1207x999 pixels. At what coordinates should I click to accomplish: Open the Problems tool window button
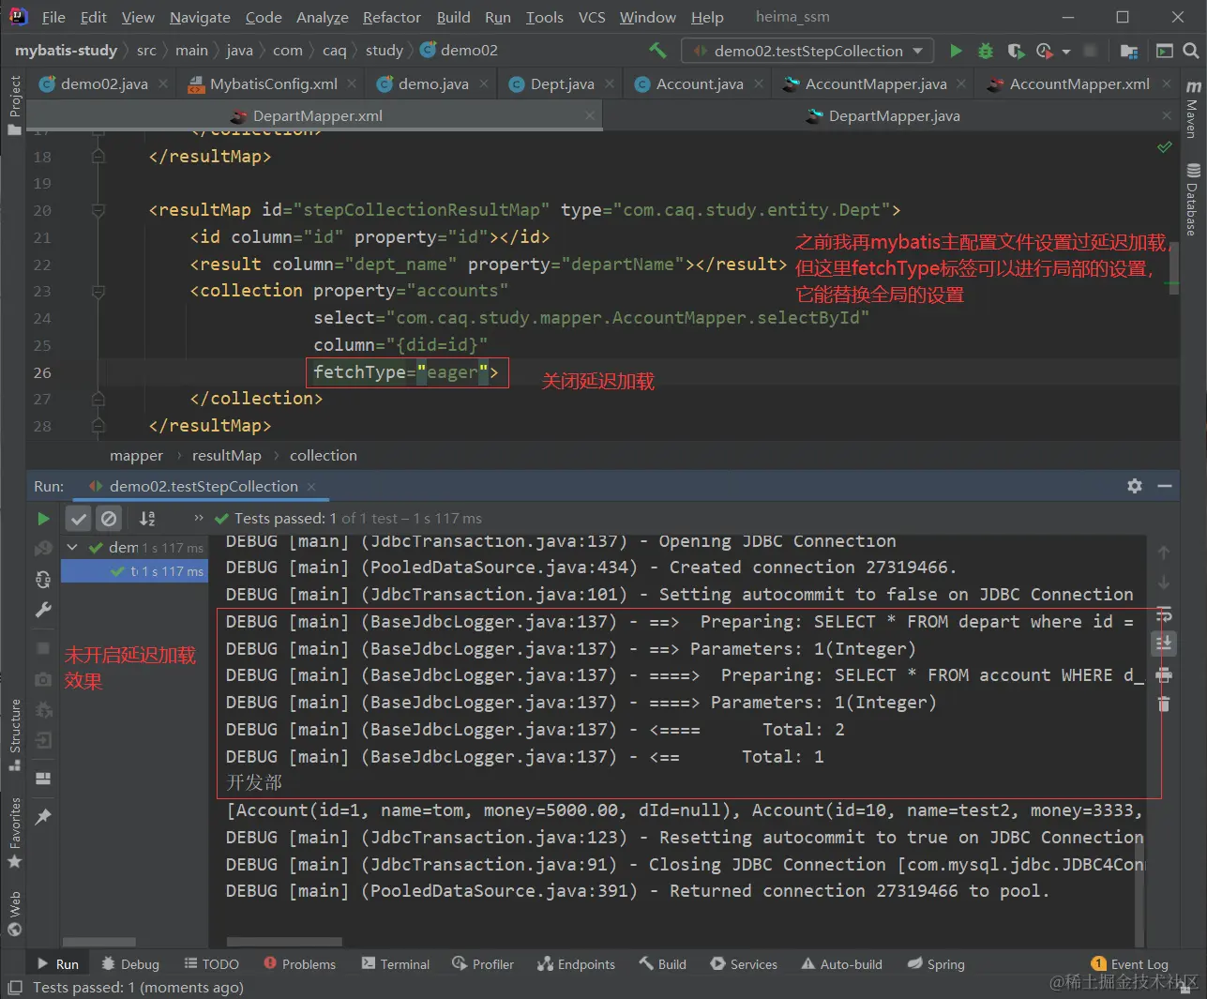point(299,963)
